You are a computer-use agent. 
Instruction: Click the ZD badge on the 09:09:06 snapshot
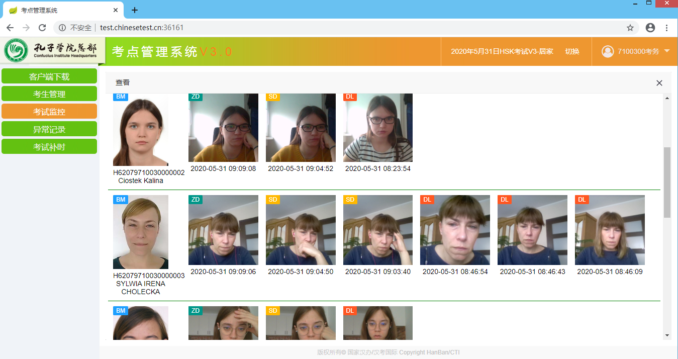(x=196, y=200)
